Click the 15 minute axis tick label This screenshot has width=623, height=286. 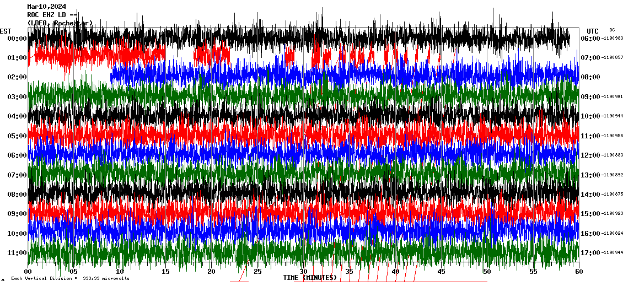coord(165,272)
